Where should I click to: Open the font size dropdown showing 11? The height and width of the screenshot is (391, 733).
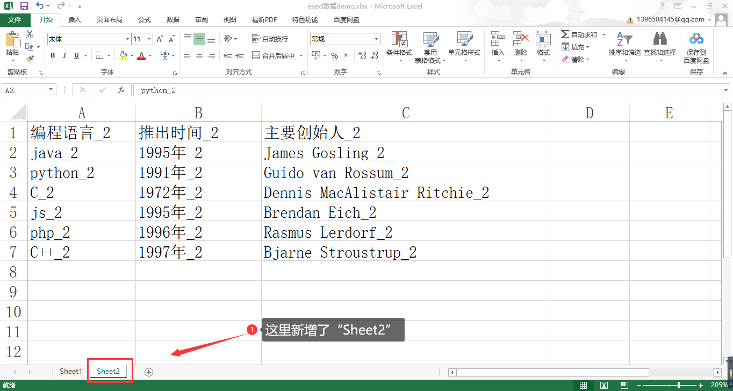pyautogui.click(x=149, y=39)
